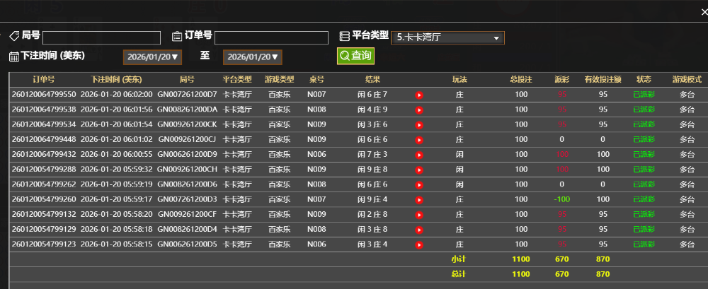The height and width of the screenshot is (289, 708).
Task: Play video for order 260120054799132
Action: click(x=419, y=215)
